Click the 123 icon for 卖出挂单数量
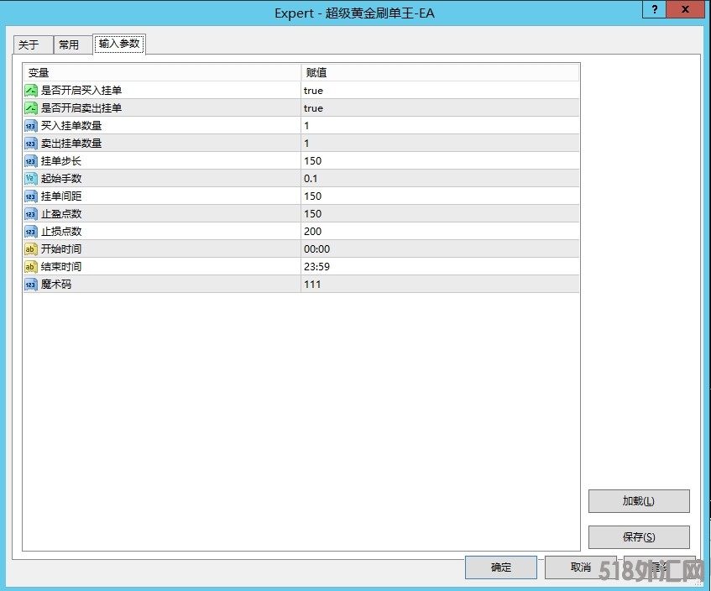 (x=31, y=143)
